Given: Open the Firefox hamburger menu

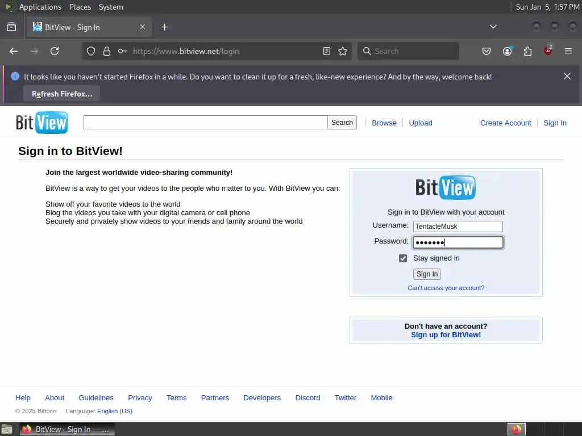Looking at the screenshot, I should (x=568, y=51).
